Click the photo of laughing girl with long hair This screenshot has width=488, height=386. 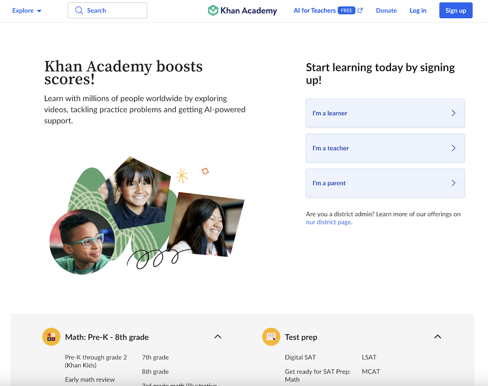pos(206,224)
